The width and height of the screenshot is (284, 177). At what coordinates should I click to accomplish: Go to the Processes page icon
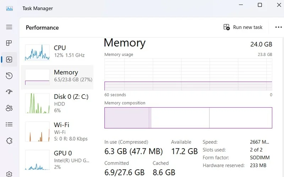tap(9, 43)
